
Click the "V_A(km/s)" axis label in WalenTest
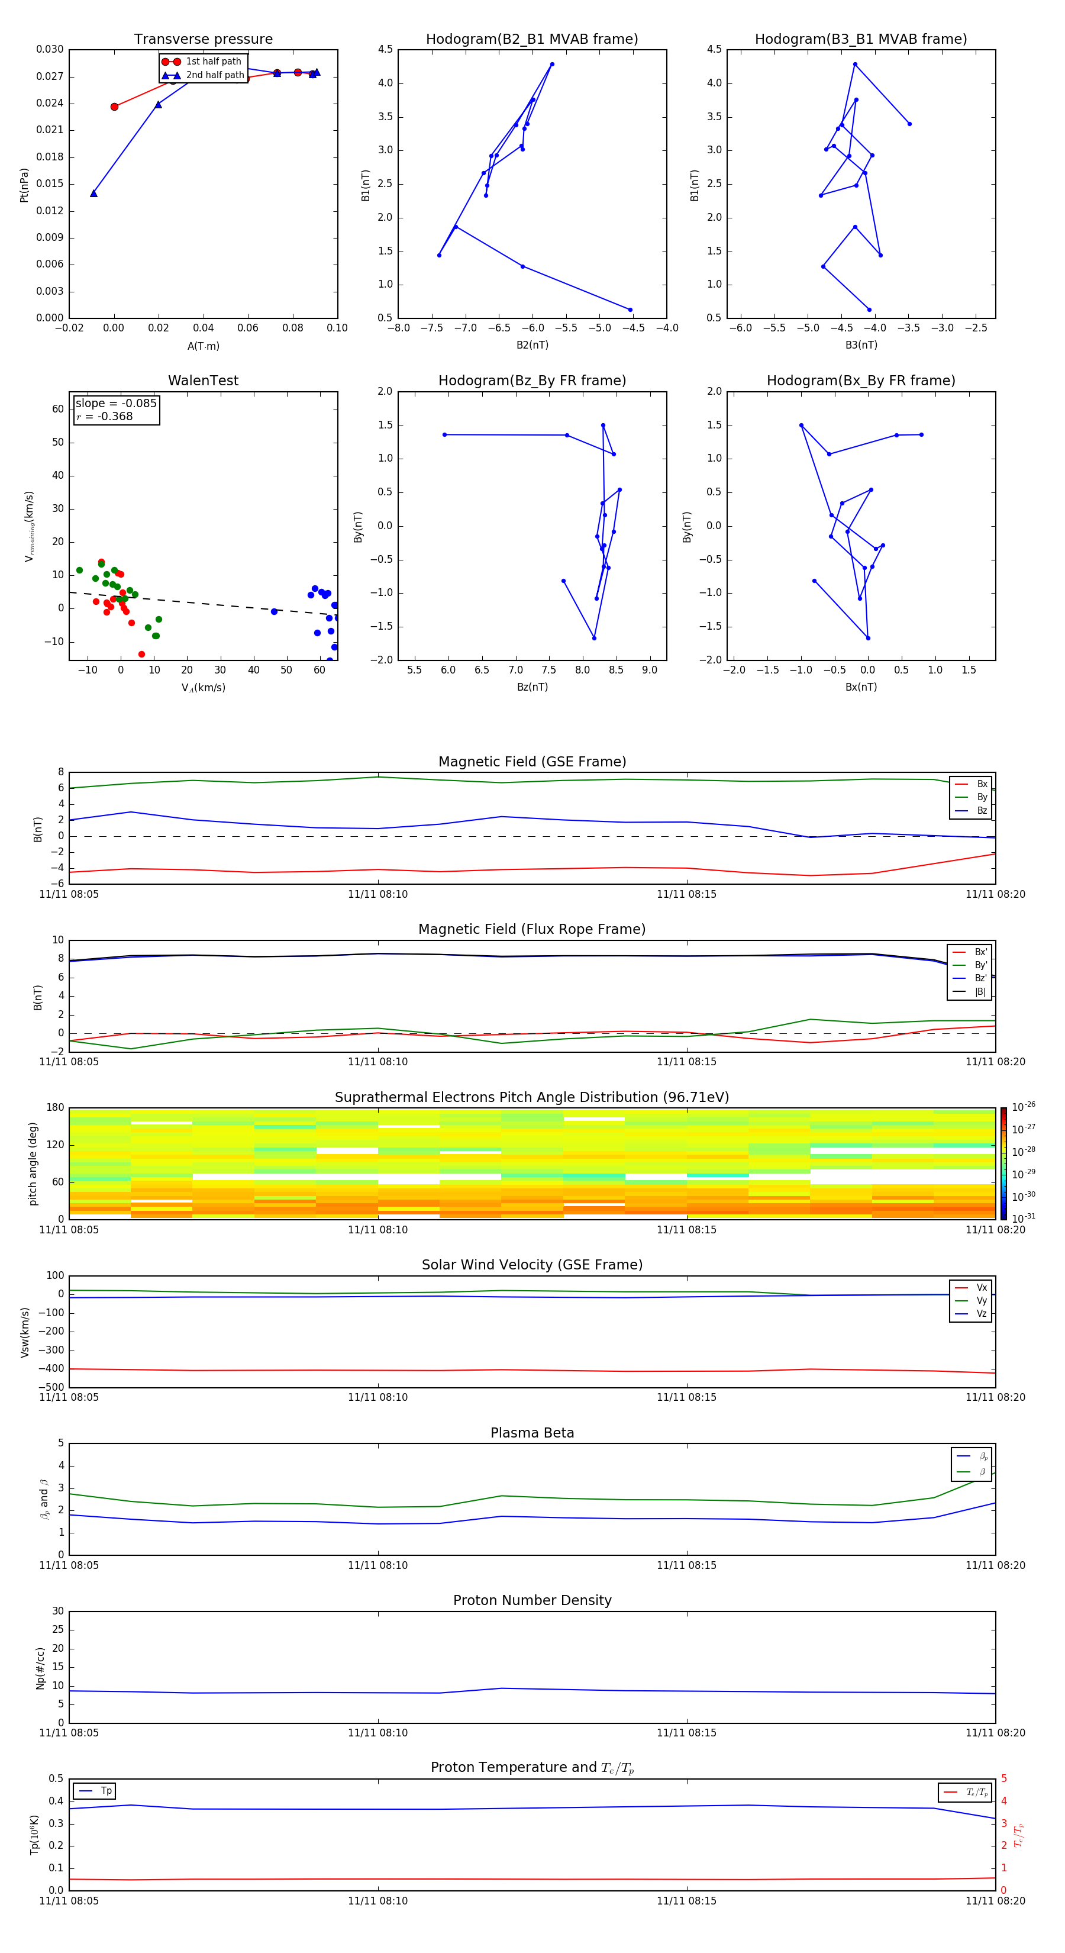[x=203, y=688]
